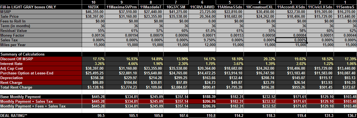
Task: Click Residual Value cell 62%
Action: pyautogui.click(x=345, y=31)
